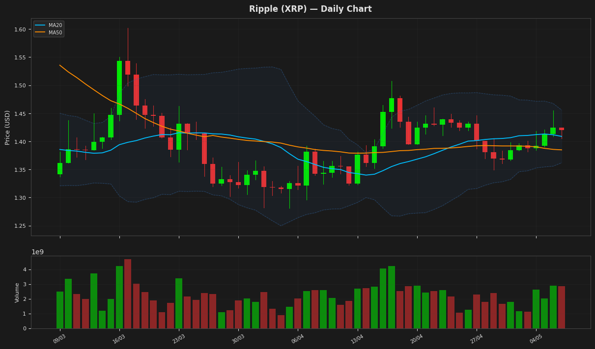Image resolution: width=595 pixels, height=349 pixels.
Task: Click the orange MA50 line sample in legend
Action: (40, 32)
